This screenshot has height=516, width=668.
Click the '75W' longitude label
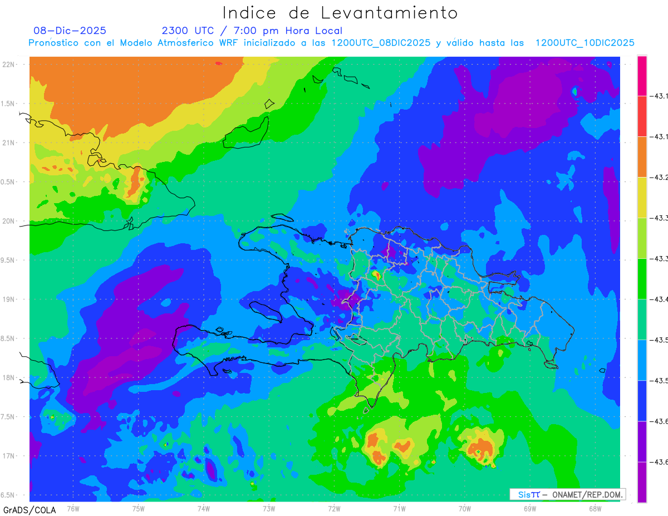coord(139,508)
